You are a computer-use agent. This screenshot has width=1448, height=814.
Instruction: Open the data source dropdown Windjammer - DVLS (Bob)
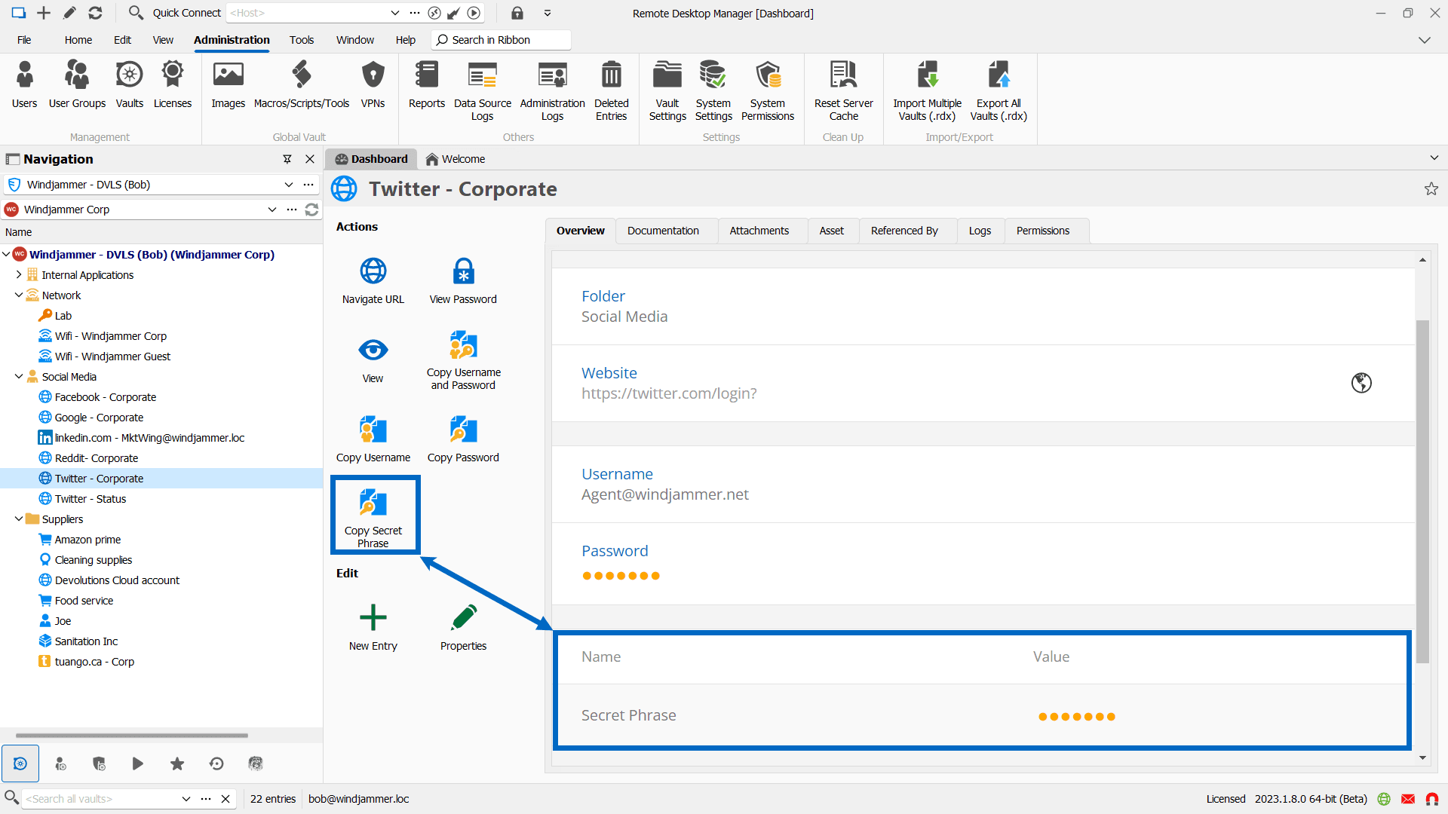tap(289, 185)
